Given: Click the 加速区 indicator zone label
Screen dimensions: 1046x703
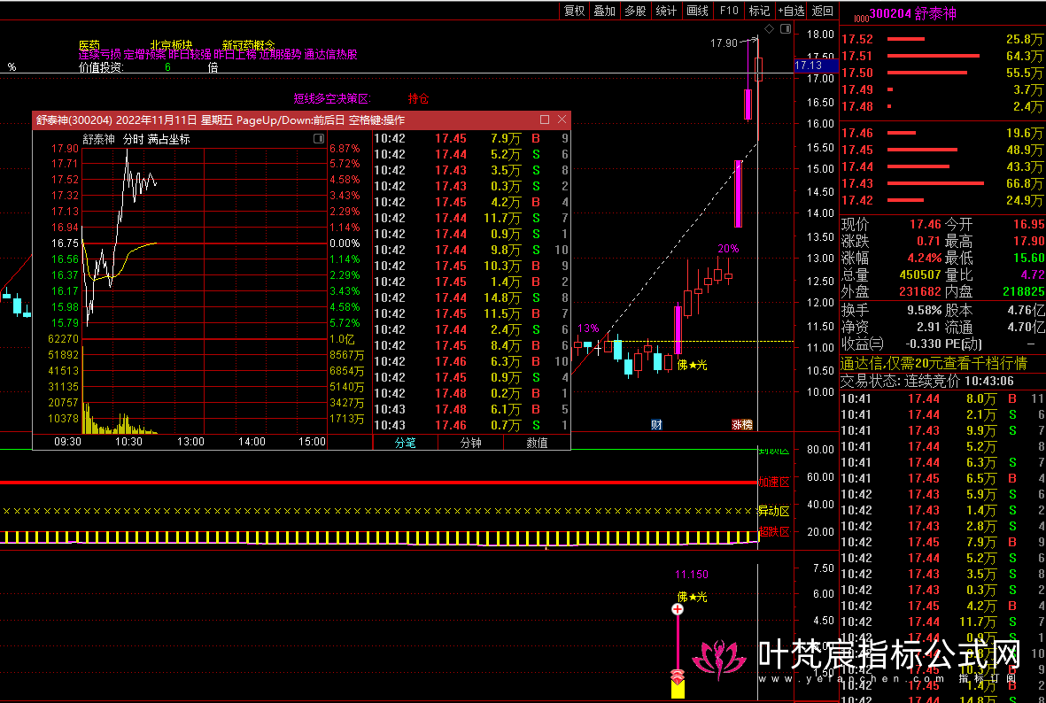Looking at the screenshot, I should pyautogui.click(x=774, y=483).
